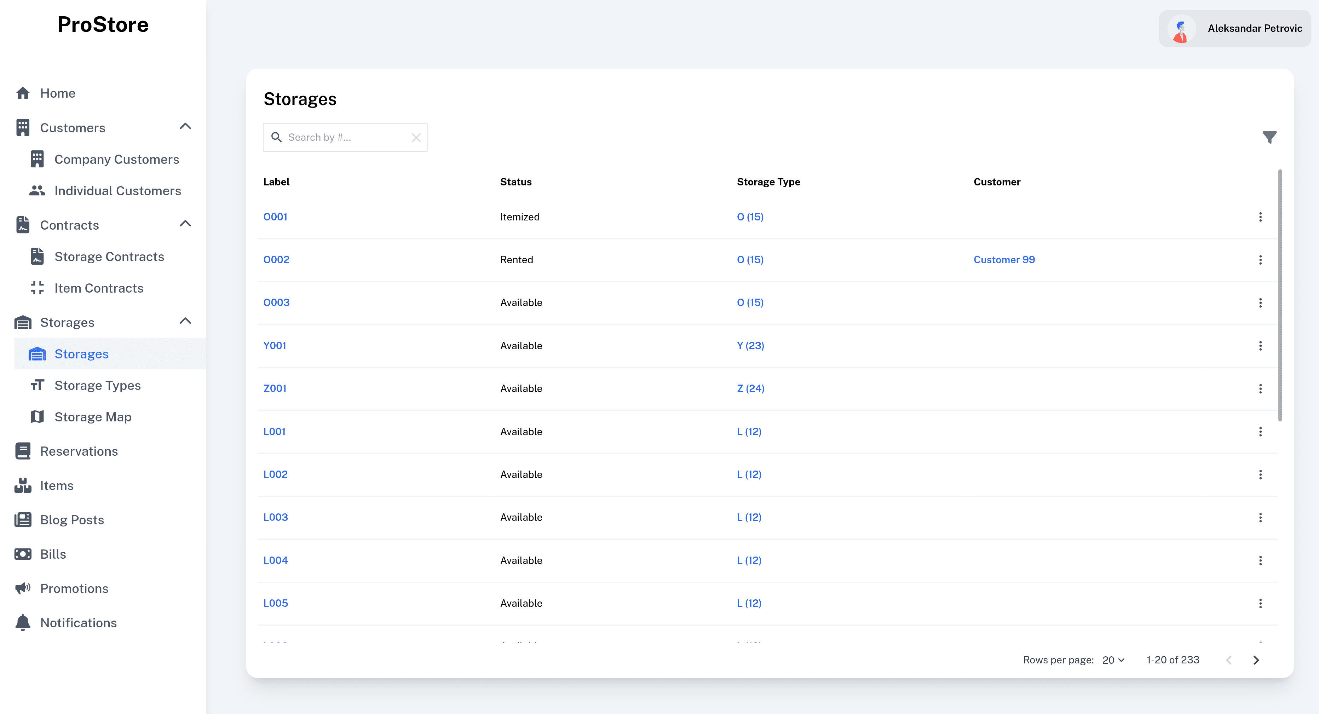Click the Storage Type column header
This screenshot has width=1319, height=714.
click(x=768, y=182)
